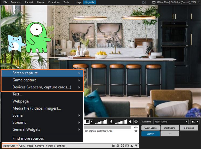Lock the selected source with padlock icon
The image size is (201, 149).
pyautogui.click(x=118, y=146)
